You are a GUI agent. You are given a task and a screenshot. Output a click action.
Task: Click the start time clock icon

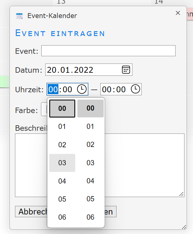[x=82, y=89]
